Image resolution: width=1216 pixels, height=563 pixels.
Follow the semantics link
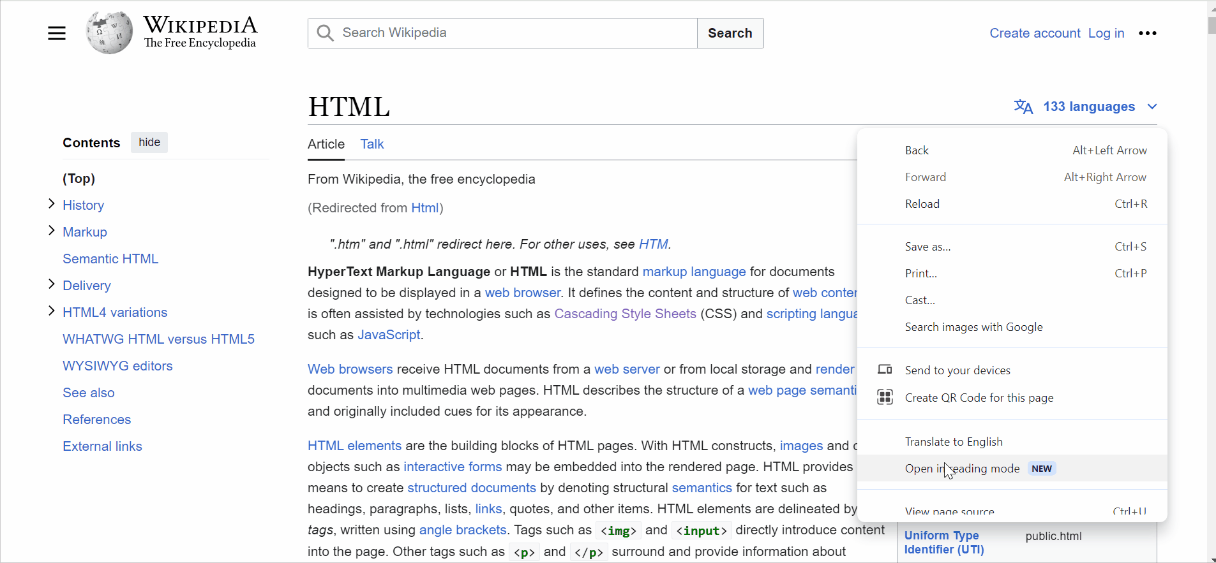(702, 488)
